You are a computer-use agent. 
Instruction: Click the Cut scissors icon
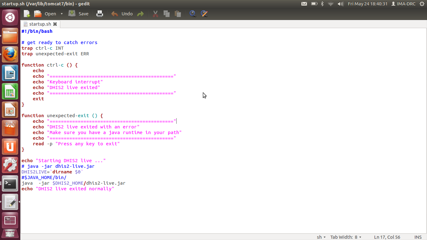pos(155,14)
